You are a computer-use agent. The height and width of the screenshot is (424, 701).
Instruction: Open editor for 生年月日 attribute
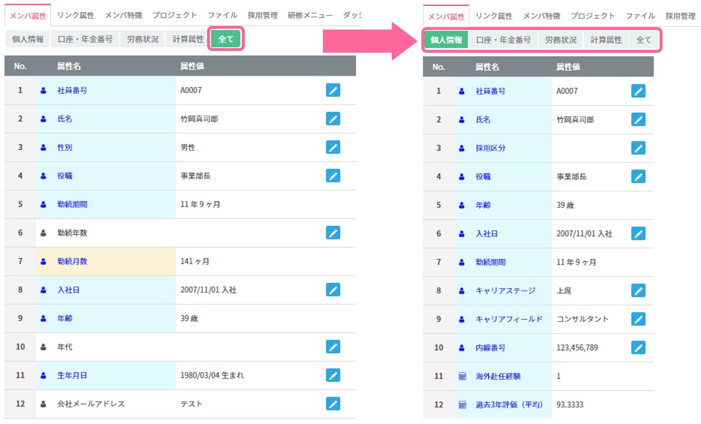coord(333,375)
